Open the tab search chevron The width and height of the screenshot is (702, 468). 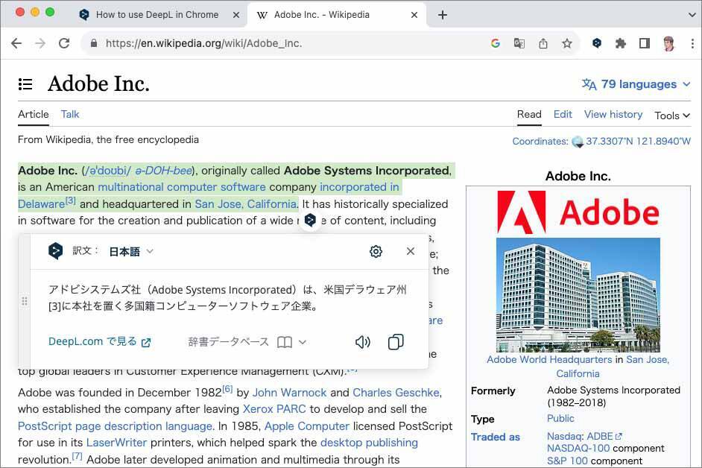tap(692, 15)
